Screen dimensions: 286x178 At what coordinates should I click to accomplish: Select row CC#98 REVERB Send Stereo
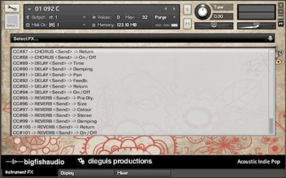pos(52,115)
